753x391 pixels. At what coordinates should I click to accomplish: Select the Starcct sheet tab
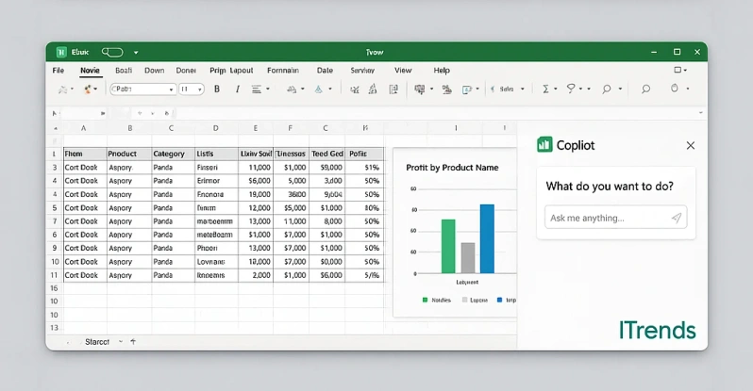(x=97, y=341)
